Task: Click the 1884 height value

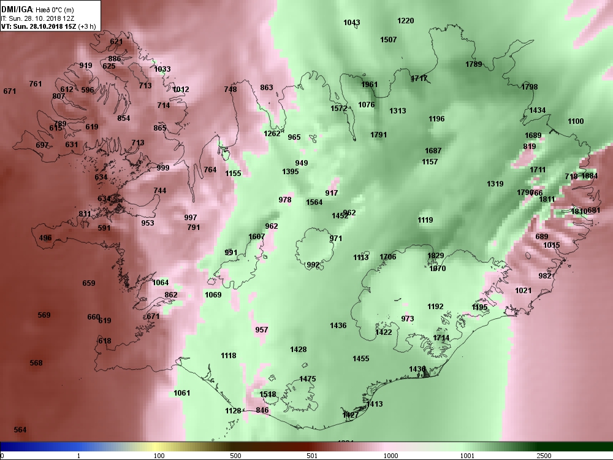Action: [x=590, y=176]
